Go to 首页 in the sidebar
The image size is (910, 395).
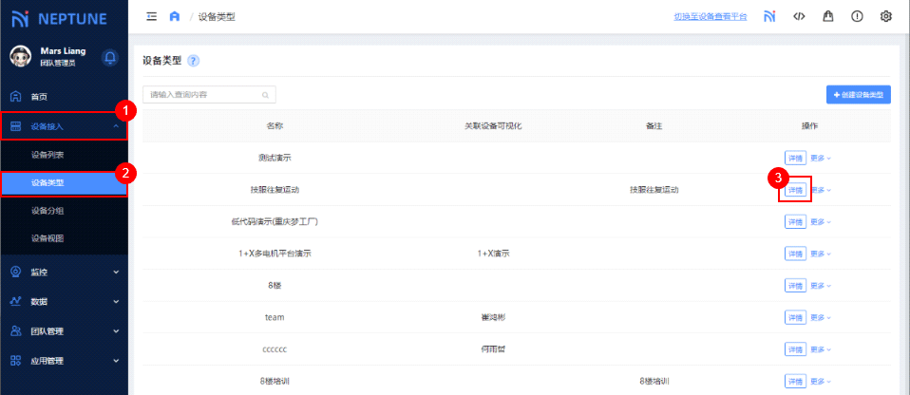(x=39, y=97)
